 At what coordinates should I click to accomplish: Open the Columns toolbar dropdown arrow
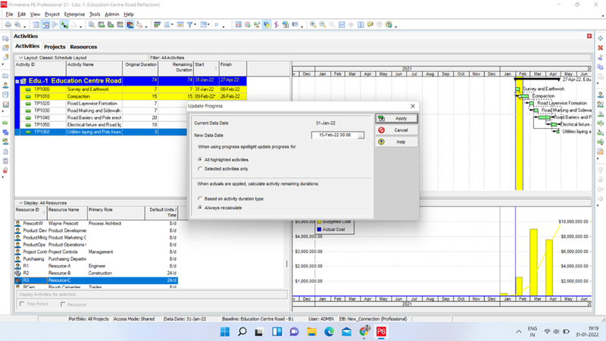(x=172, y=25)
